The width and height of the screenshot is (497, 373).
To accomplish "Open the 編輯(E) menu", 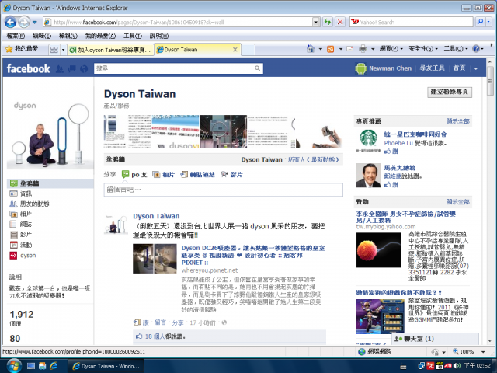I will (x=42, y=36).
